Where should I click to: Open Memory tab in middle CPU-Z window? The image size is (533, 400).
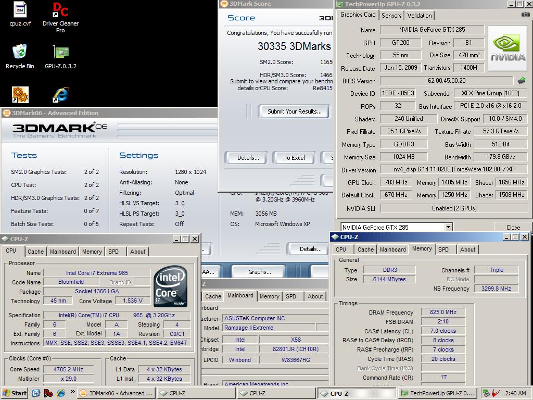pyautogui.click(x=269, y=296)
